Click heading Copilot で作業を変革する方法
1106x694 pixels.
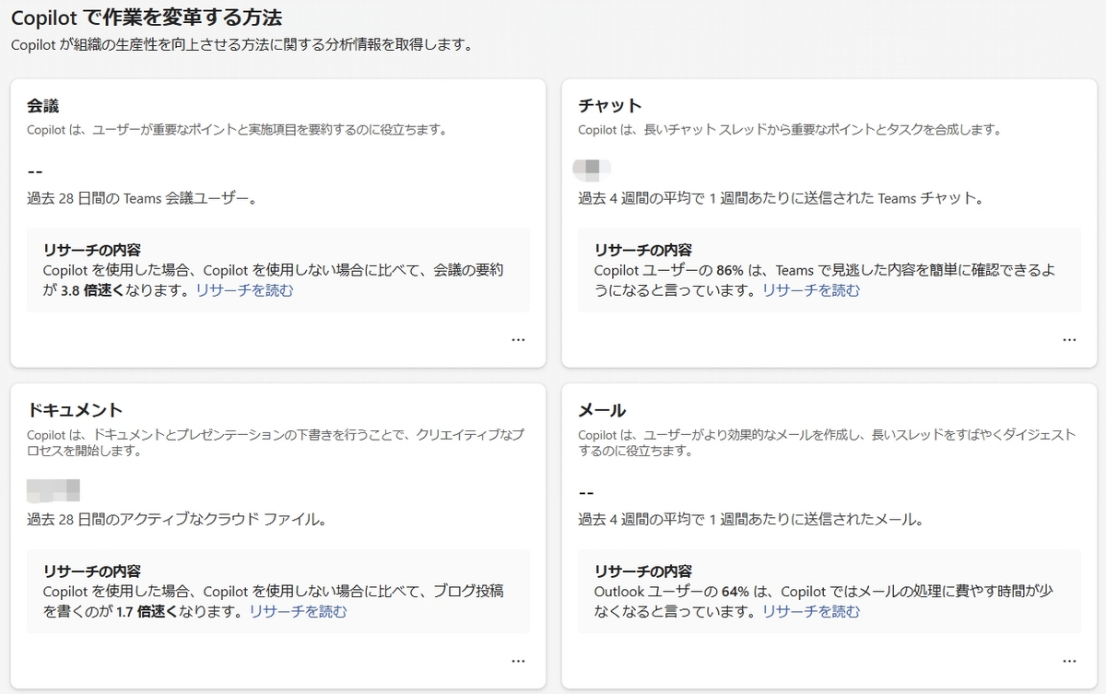(147, 17)
